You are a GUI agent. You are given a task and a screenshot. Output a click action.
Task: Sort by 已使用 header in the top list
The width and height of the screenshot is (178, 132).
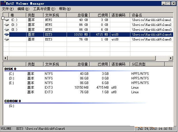coord(100,15)
